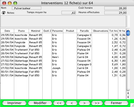Click the Parcelle column header

coord(84,31)
